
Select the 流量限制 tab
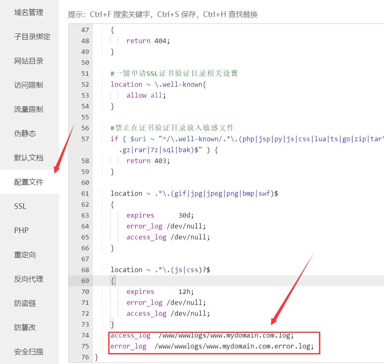(x=29, y=109)
